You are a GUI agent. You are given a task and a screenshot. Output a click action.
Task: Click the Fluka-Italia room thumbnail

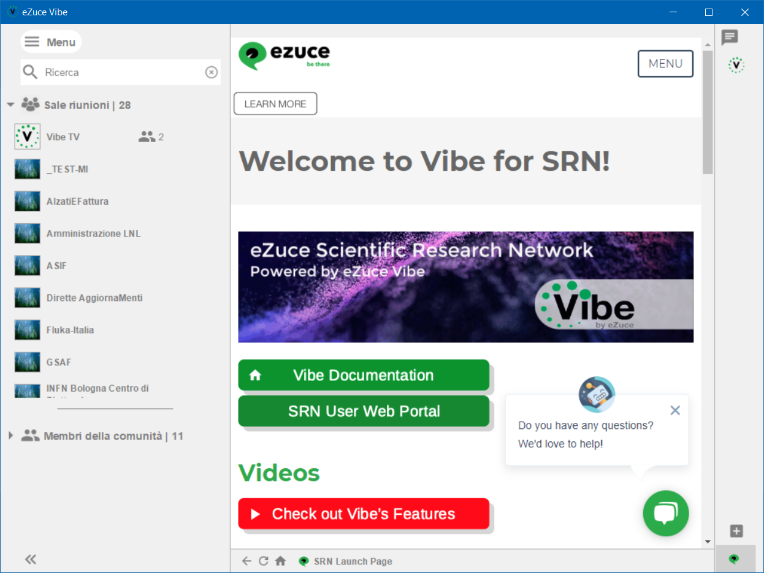(x=27, y=330)
